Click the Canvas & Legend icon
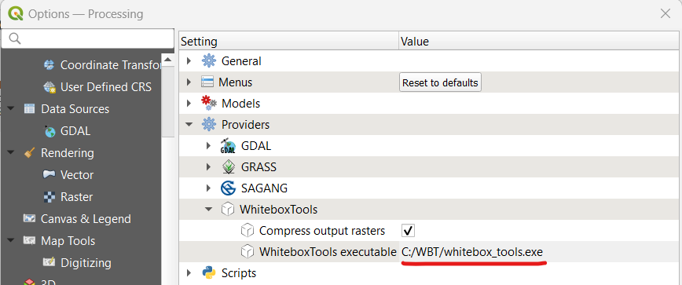The height and width of the screenshot is (285, 682). pyautogui.click(x=29, y=218)
